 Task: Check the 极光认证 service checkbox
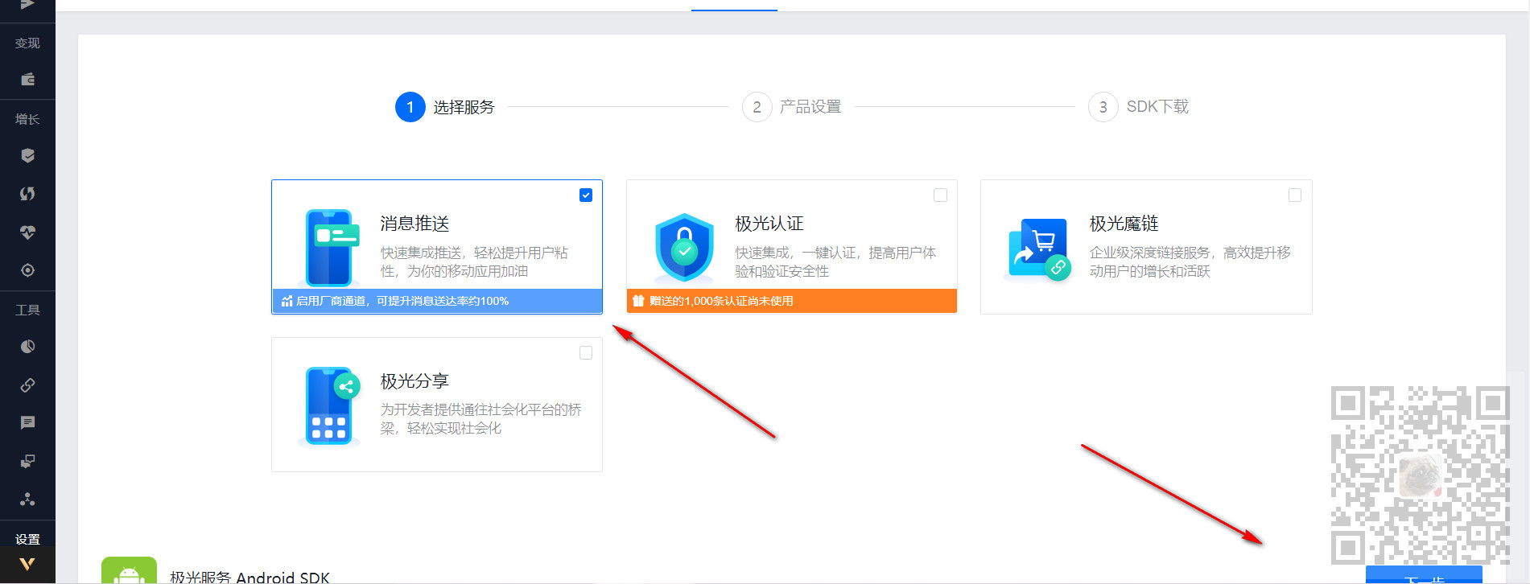click(940, 195)
